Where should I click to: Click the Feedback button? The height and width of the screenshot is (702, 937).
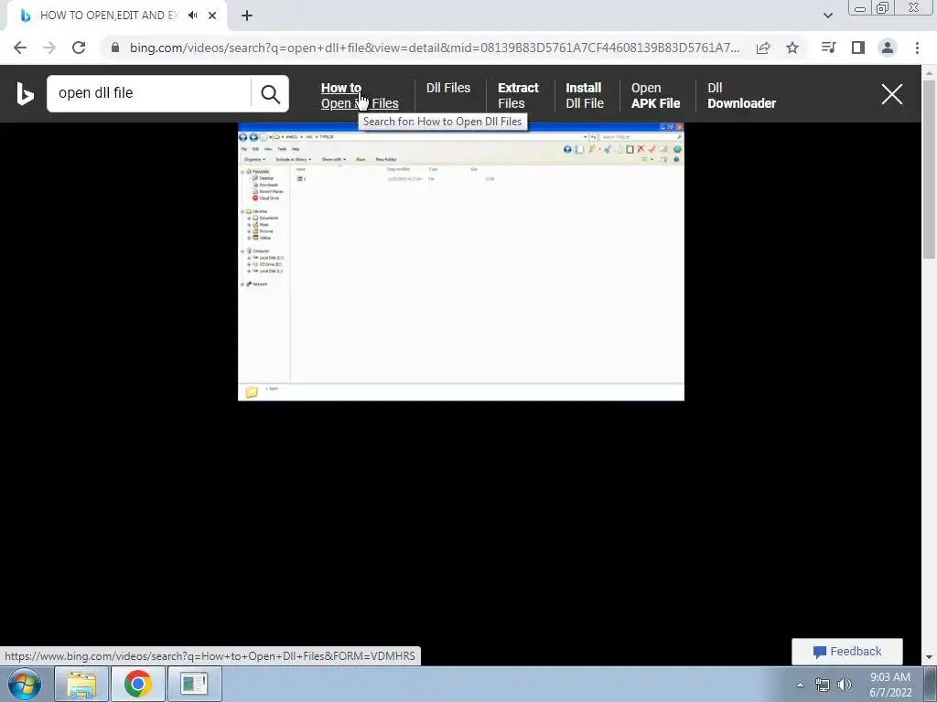(846, 651)
